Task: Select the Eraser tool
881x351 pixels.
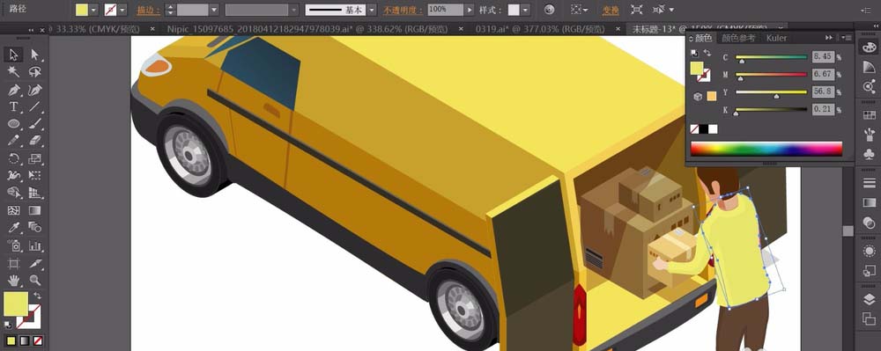Action: [35, 141]
